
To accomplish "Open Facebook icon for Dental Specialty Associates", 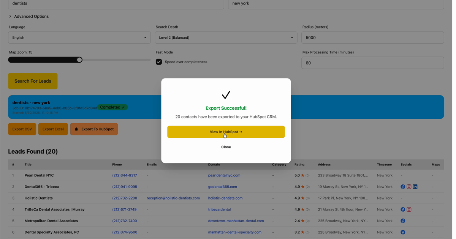I will [x=403, y=232].
